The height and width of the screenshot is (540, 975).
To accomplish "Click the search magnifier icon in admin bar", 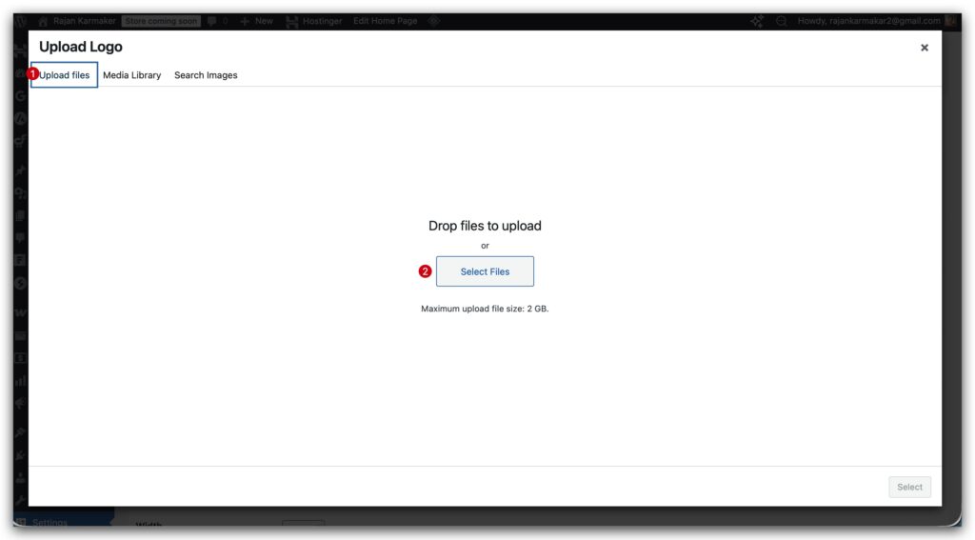I will point(782,21).
